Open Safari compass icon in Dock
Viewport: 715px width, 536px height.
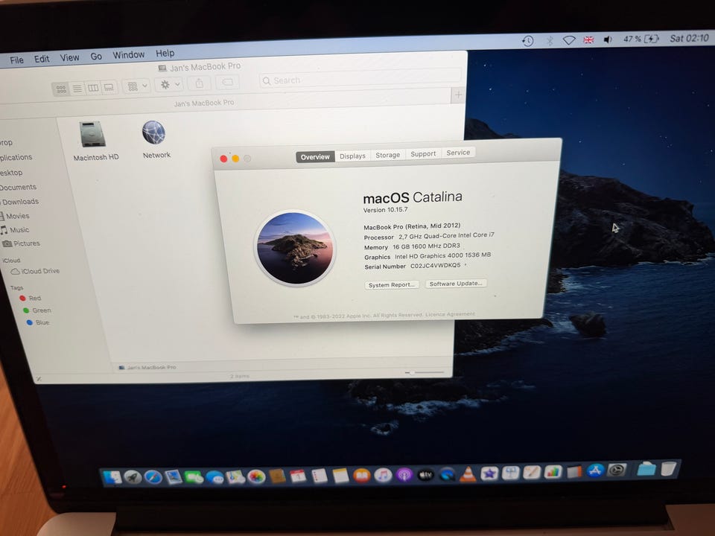tap(153, 477)
